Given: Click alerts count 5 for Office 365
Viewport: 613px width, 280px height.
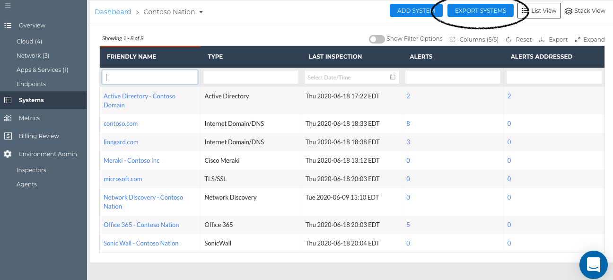Looking at the screenshot, I should (x=408, y=225).
